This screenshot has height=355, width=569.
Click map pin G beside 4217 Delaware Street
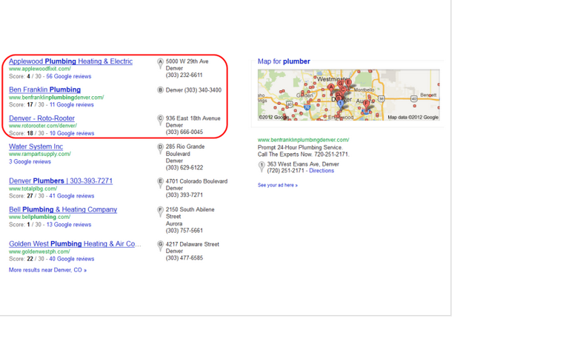click(x=160, y=246)
